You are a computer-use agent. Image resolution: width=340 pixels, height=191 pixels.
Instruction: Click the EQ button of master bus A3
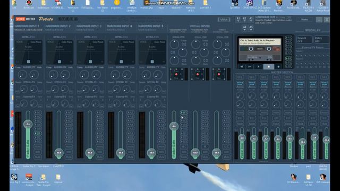(x=263, y=118)
